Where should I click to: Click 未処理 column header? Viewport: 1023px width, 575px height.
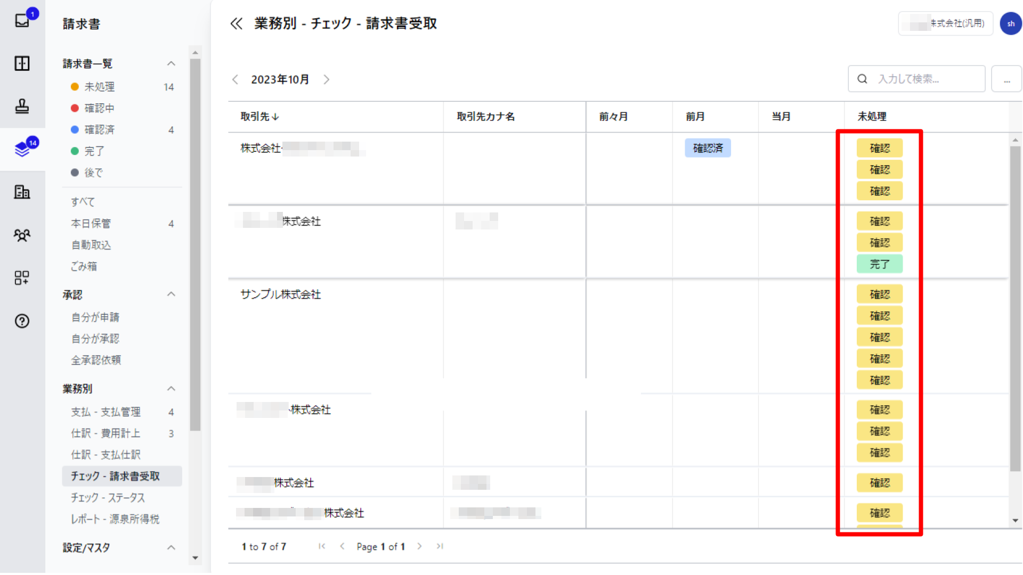tap(872, 117)
